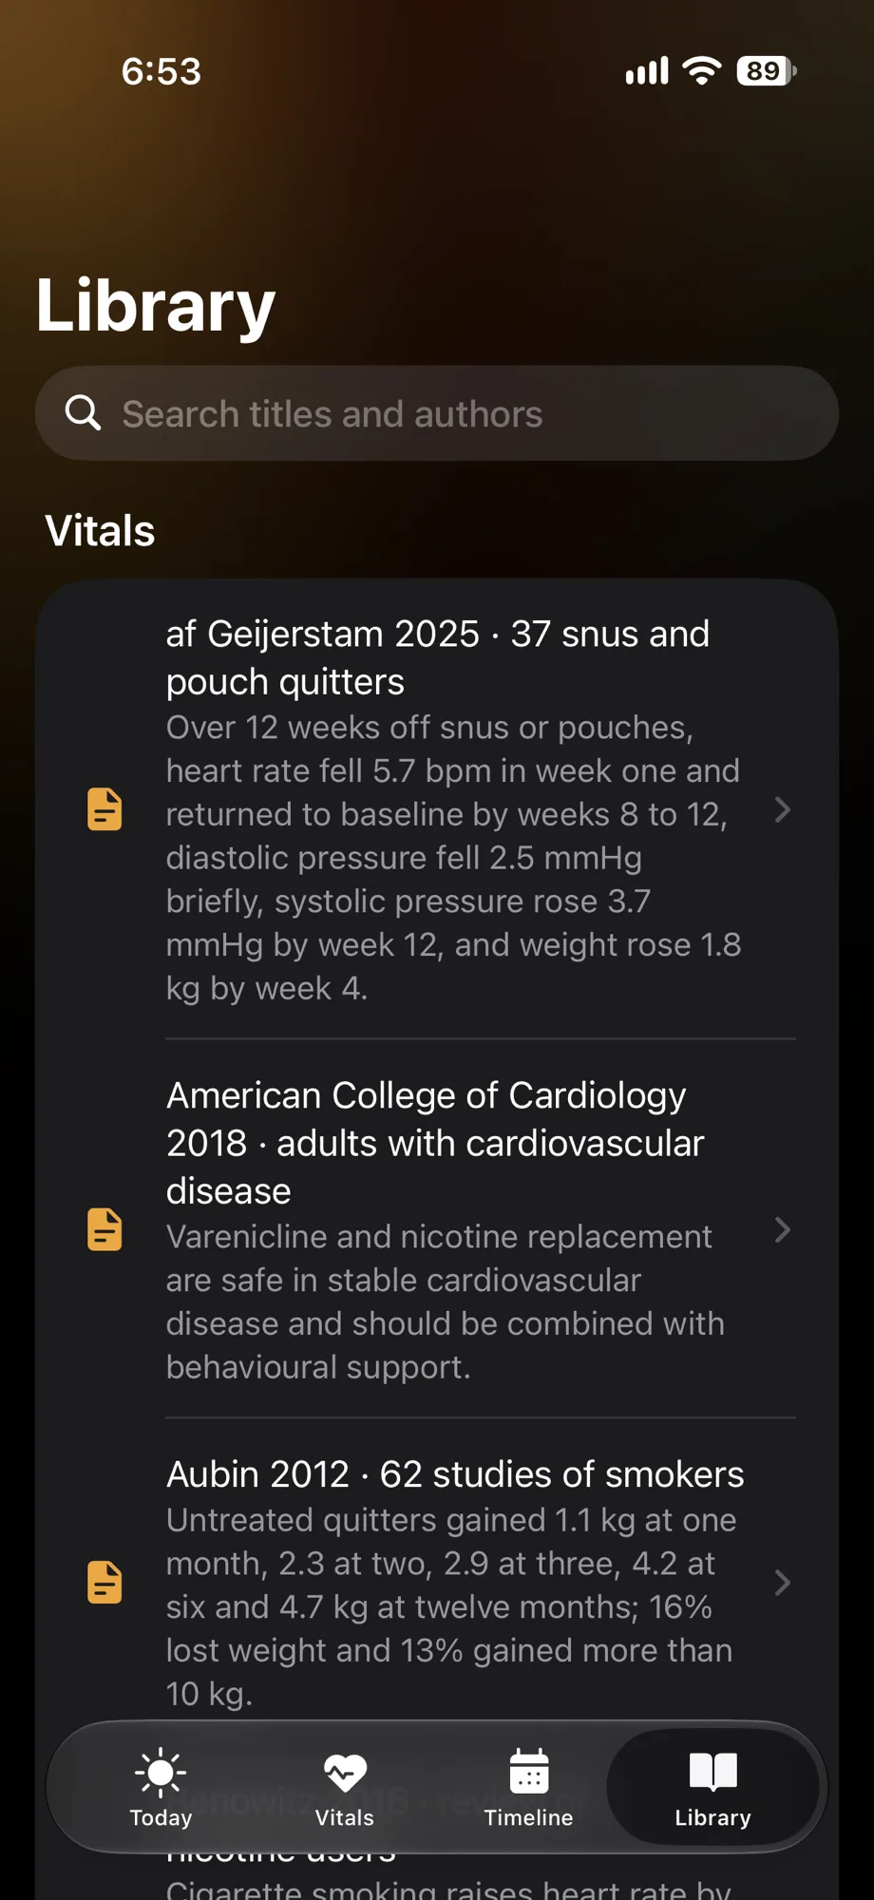The height and width of the screenshot is (1900, 874).
Task: Tap the Today sun icon
Action: (x=161, y=1773)
